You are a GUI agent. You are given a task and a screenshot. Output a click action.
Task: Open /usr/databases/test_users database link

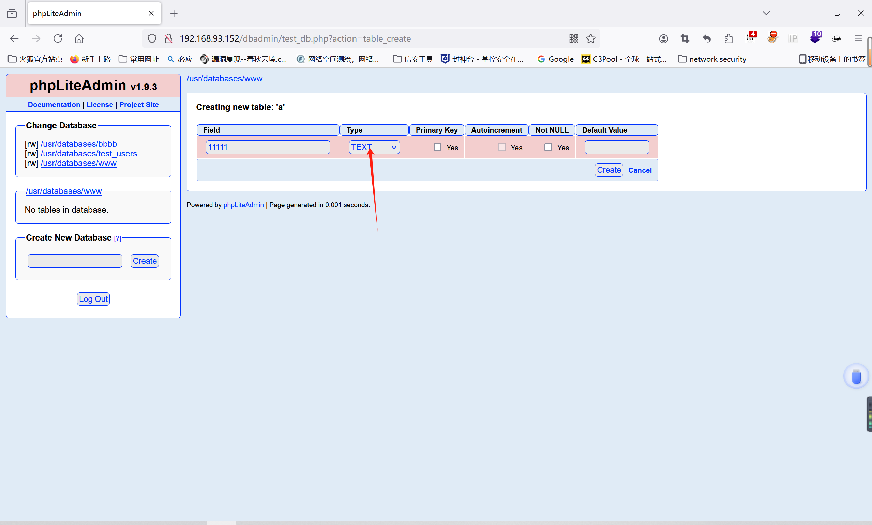(x=89, y=154)
